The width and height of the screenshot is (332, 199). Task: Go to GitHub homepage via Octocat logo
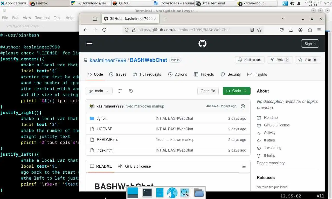pos(202,44)
